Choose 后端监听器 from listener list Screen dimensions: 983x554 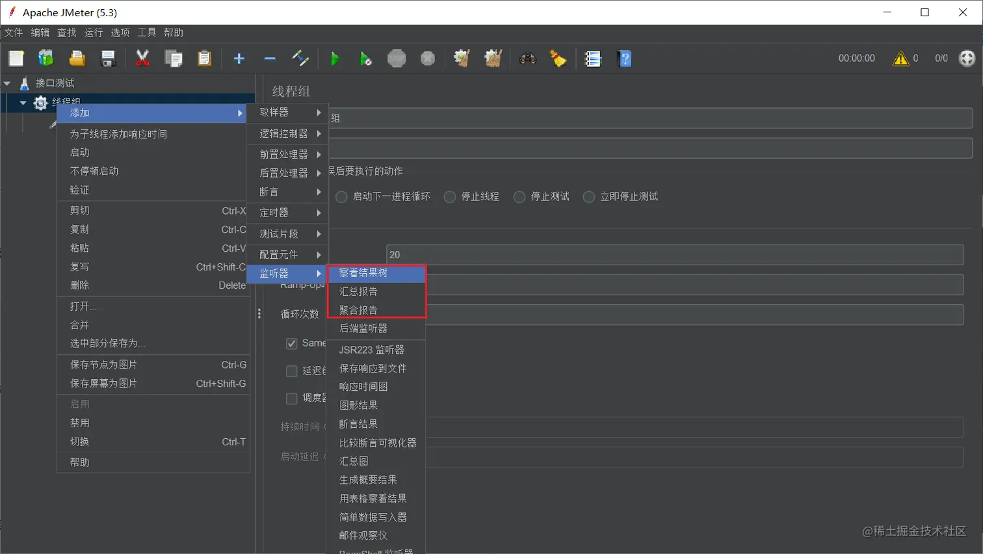tap(376, 328)
